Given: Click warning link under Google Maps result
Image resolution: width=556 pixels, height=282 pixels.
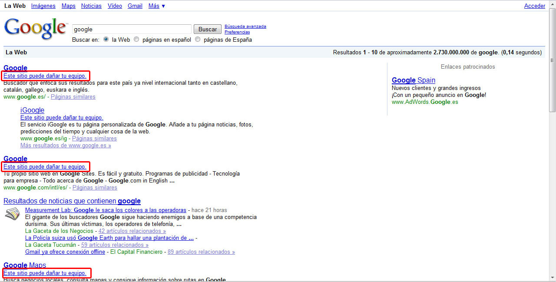Looking at the screenshot, I should 45,273.
